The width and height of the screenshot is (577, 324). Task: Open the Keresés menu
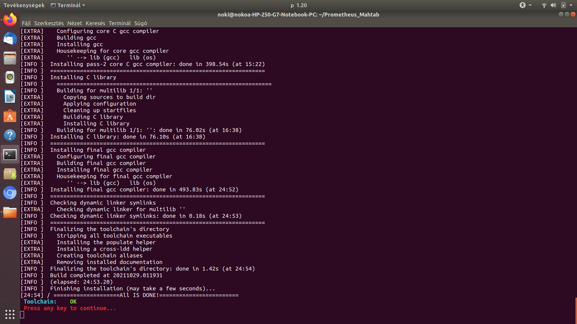[x=95, y=23]
